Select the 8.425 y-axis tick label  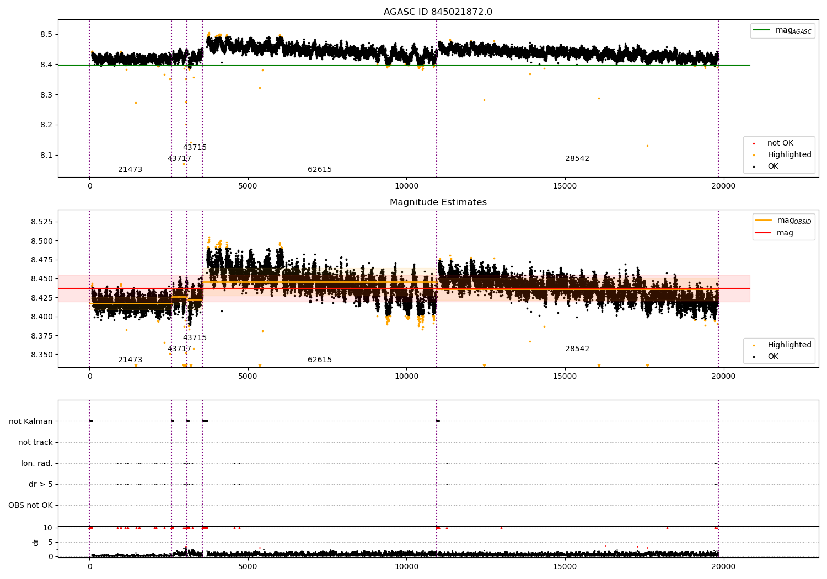(x=42, y=298)
